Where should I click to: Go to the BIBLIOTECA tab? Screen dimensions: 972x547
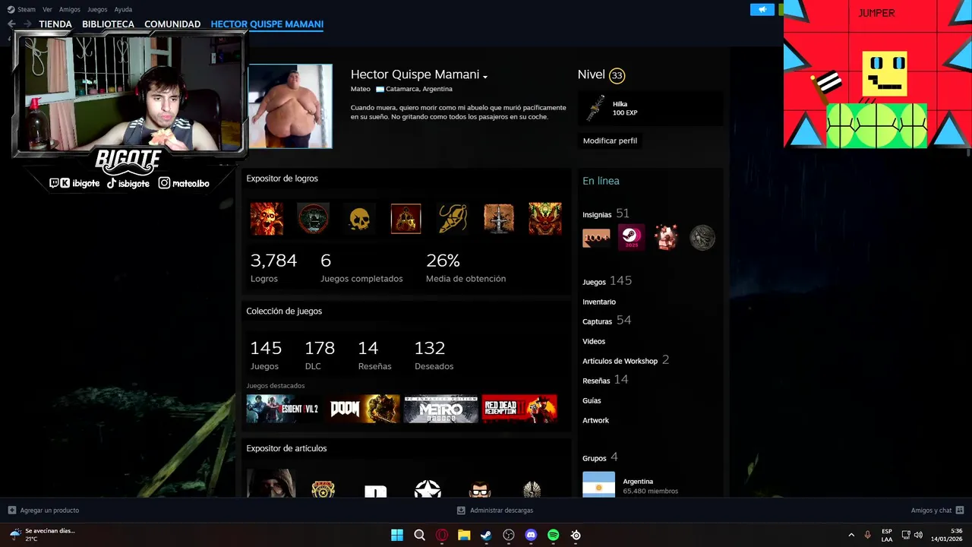(108, 24)
